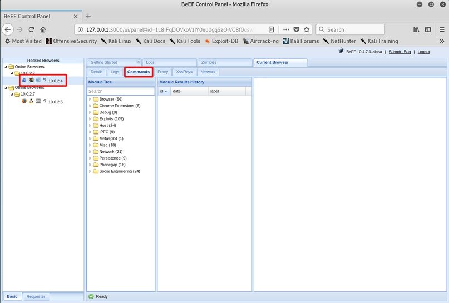The height and width of the screenshot is (303, 449).
Task: Open the Proxy sub-tab
Action: click(x=162, y=72)
